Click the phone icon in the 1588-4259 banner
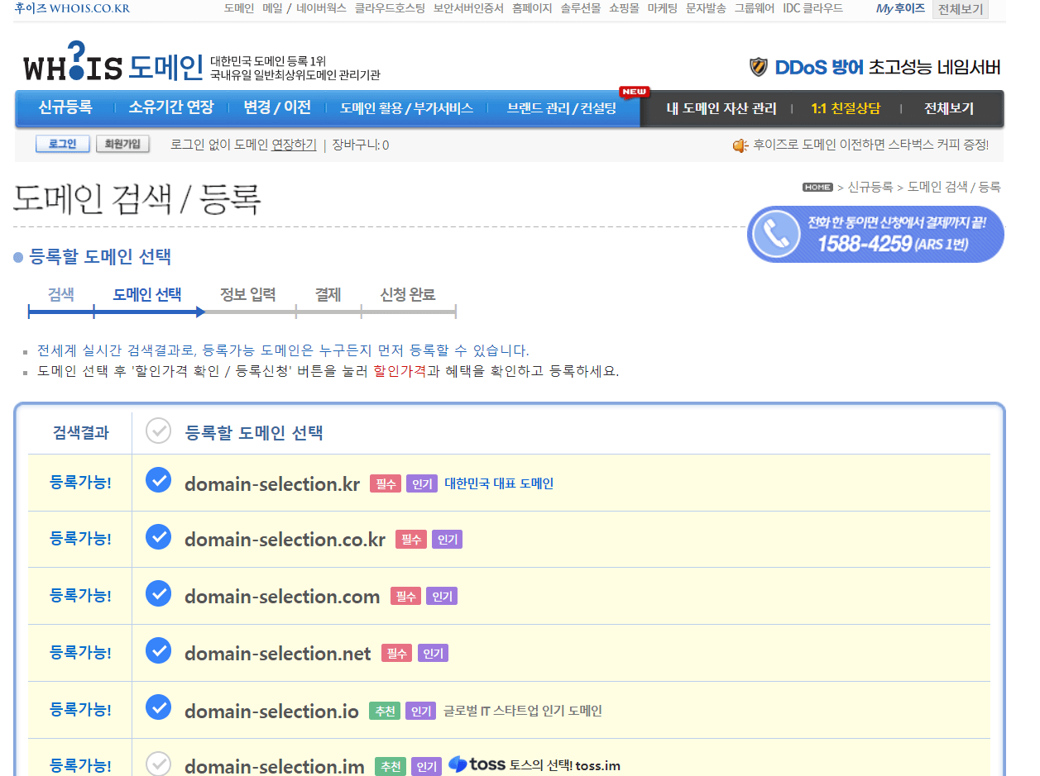The width and height of the screenshot is (1040, 776). pos(775,234)
